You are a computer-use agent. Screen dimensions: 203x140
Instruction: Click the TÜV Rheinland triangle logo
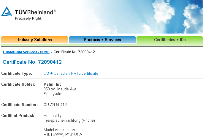point(7,11)
